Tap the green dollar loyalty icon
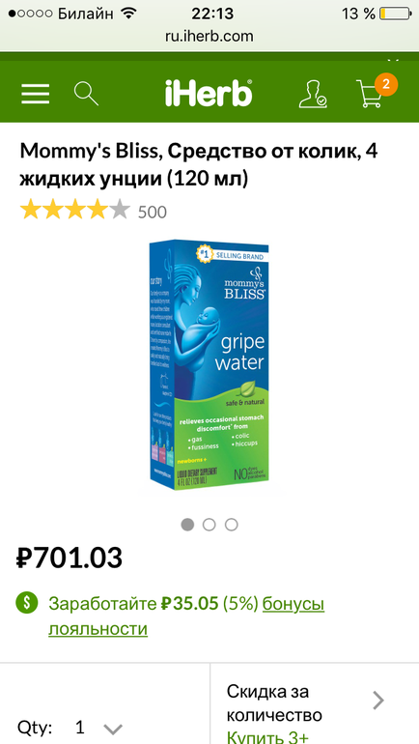419x744 pixels. click(26, 603)
